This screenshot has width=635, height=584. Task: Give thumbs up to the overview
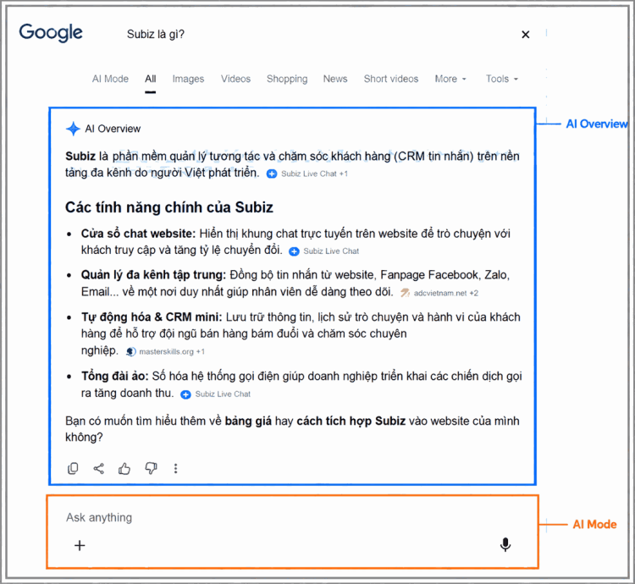[x=124, y=468]
